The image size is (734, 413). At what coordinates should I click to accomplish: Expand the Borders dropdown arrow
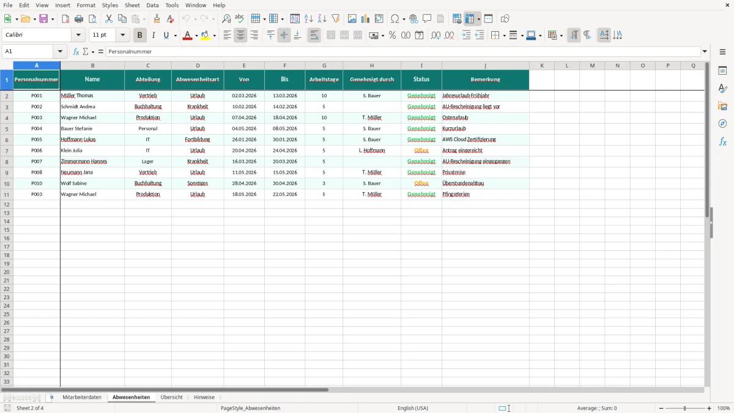pyautogui.click(x=503, y=35)
